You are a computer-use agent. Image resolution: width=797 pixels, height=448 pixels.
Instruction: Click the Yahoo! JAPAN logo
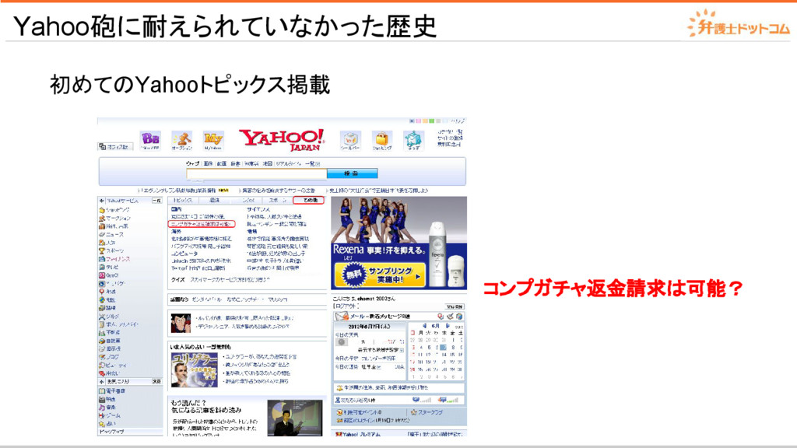coord(282,140)
